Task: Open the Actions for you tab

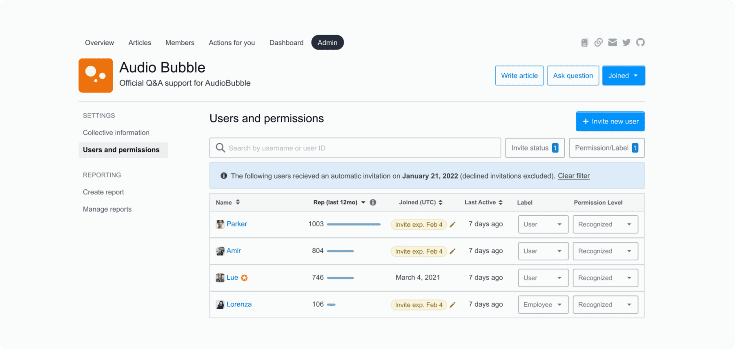Action: coord(232,42)
